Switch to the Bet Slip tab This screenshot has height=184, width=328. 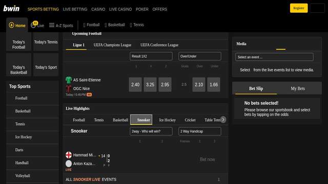tap(256, 88)
